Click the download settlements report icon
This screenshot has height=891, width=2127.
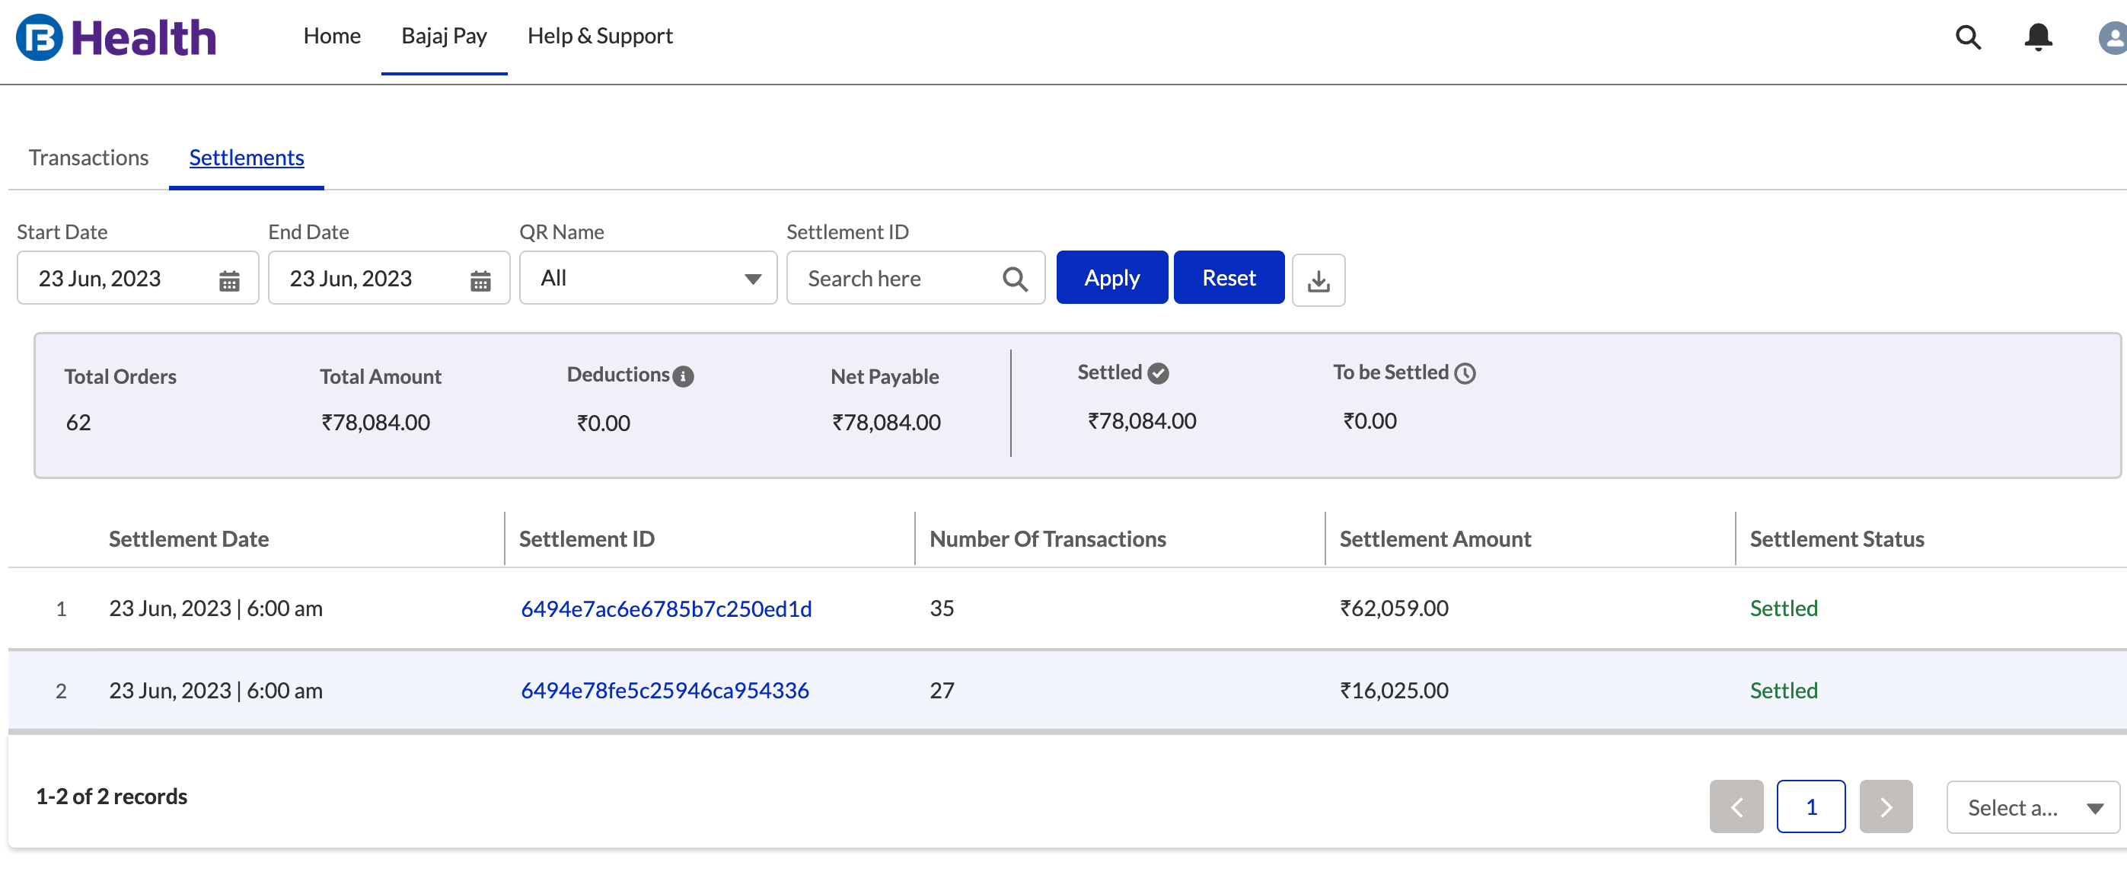coord(1318,280)
